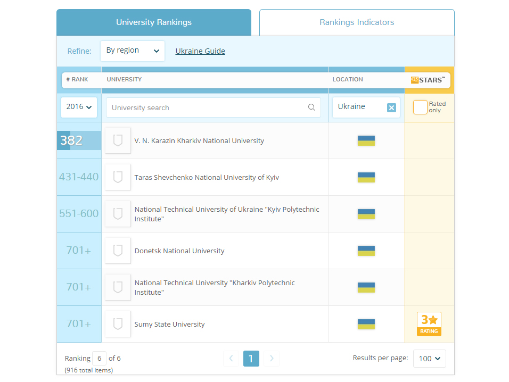Open Kharkiv Polytechnic Institute university link
Viewport: 509px width, 382px height.
click(215, 287)
